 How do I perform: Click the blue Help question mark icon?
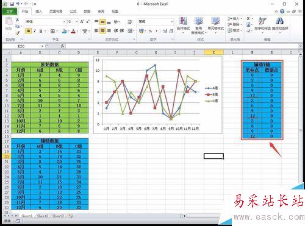click(282, 12)
